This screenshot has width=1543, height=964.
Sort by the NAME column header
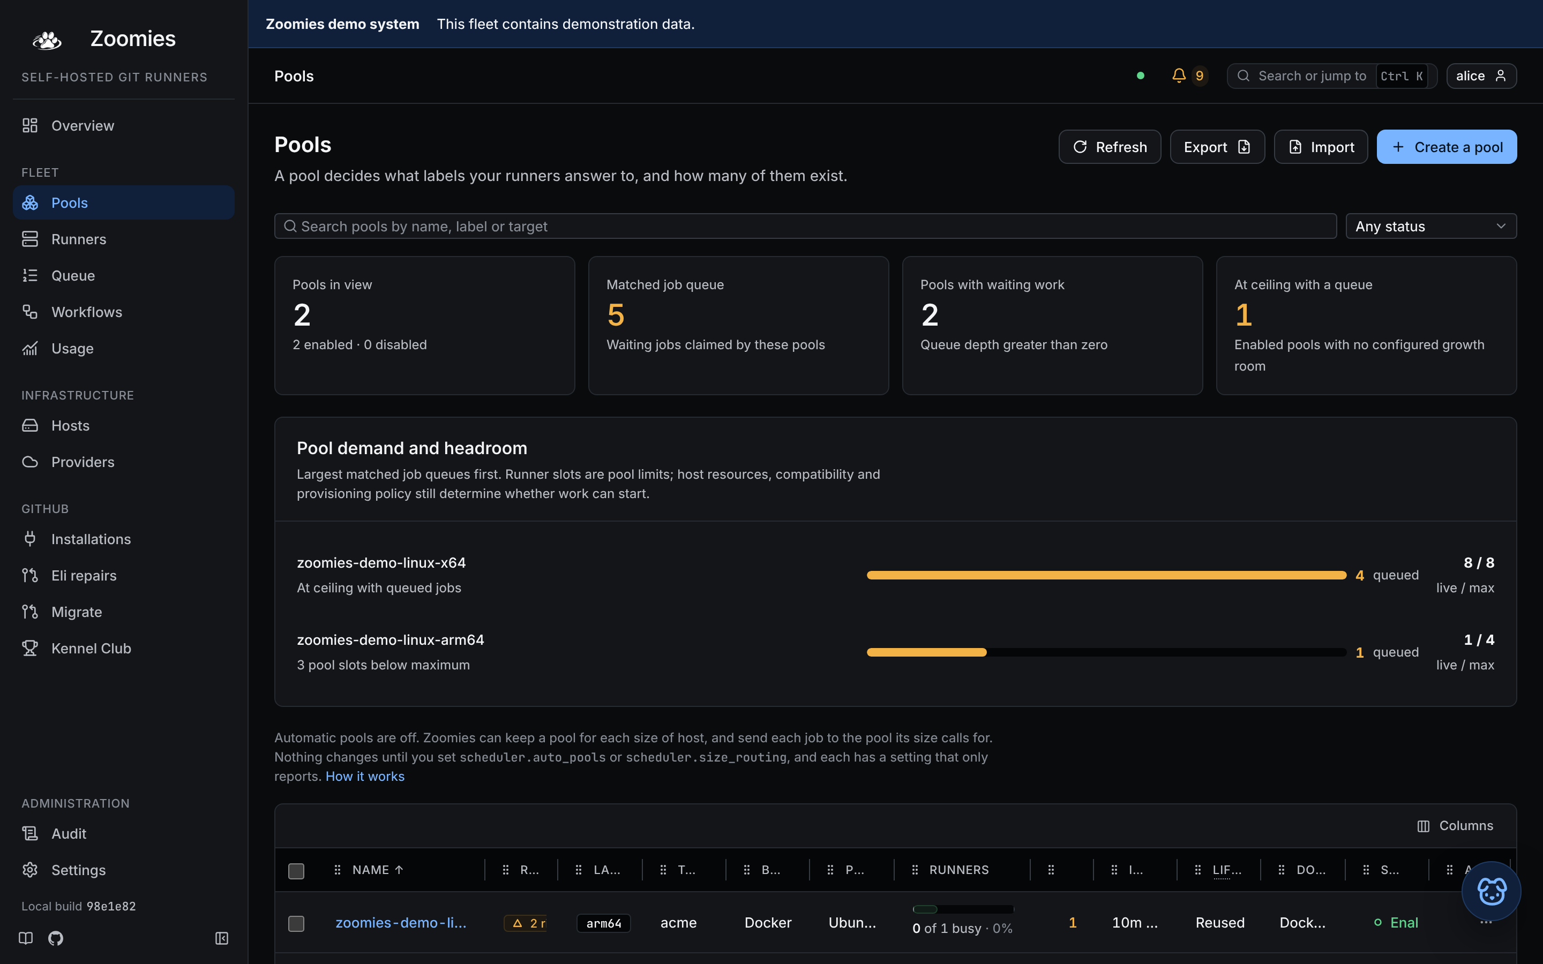pyautogui.click(x=378, y=870)
